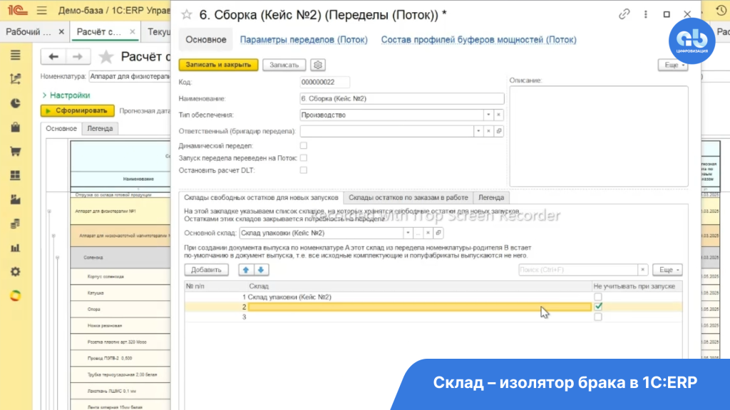The height and width of the screenshot is (410, 730).
Task: Clear the warehouse list search box
Action: coord(642,270)
